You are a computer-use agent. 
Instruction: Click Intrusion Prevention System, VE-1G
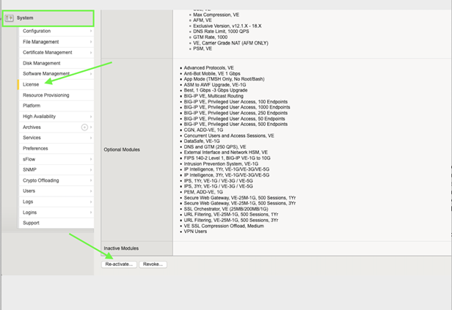pos(221,163)
